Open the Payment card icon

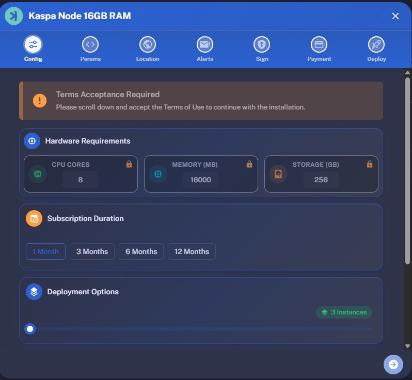coord(319,45)
